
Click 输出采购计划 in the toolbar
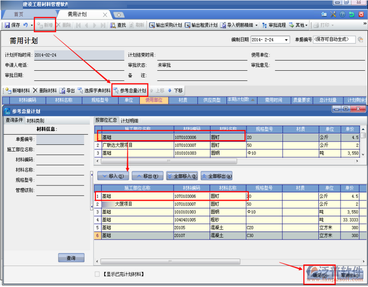[165, 25]
